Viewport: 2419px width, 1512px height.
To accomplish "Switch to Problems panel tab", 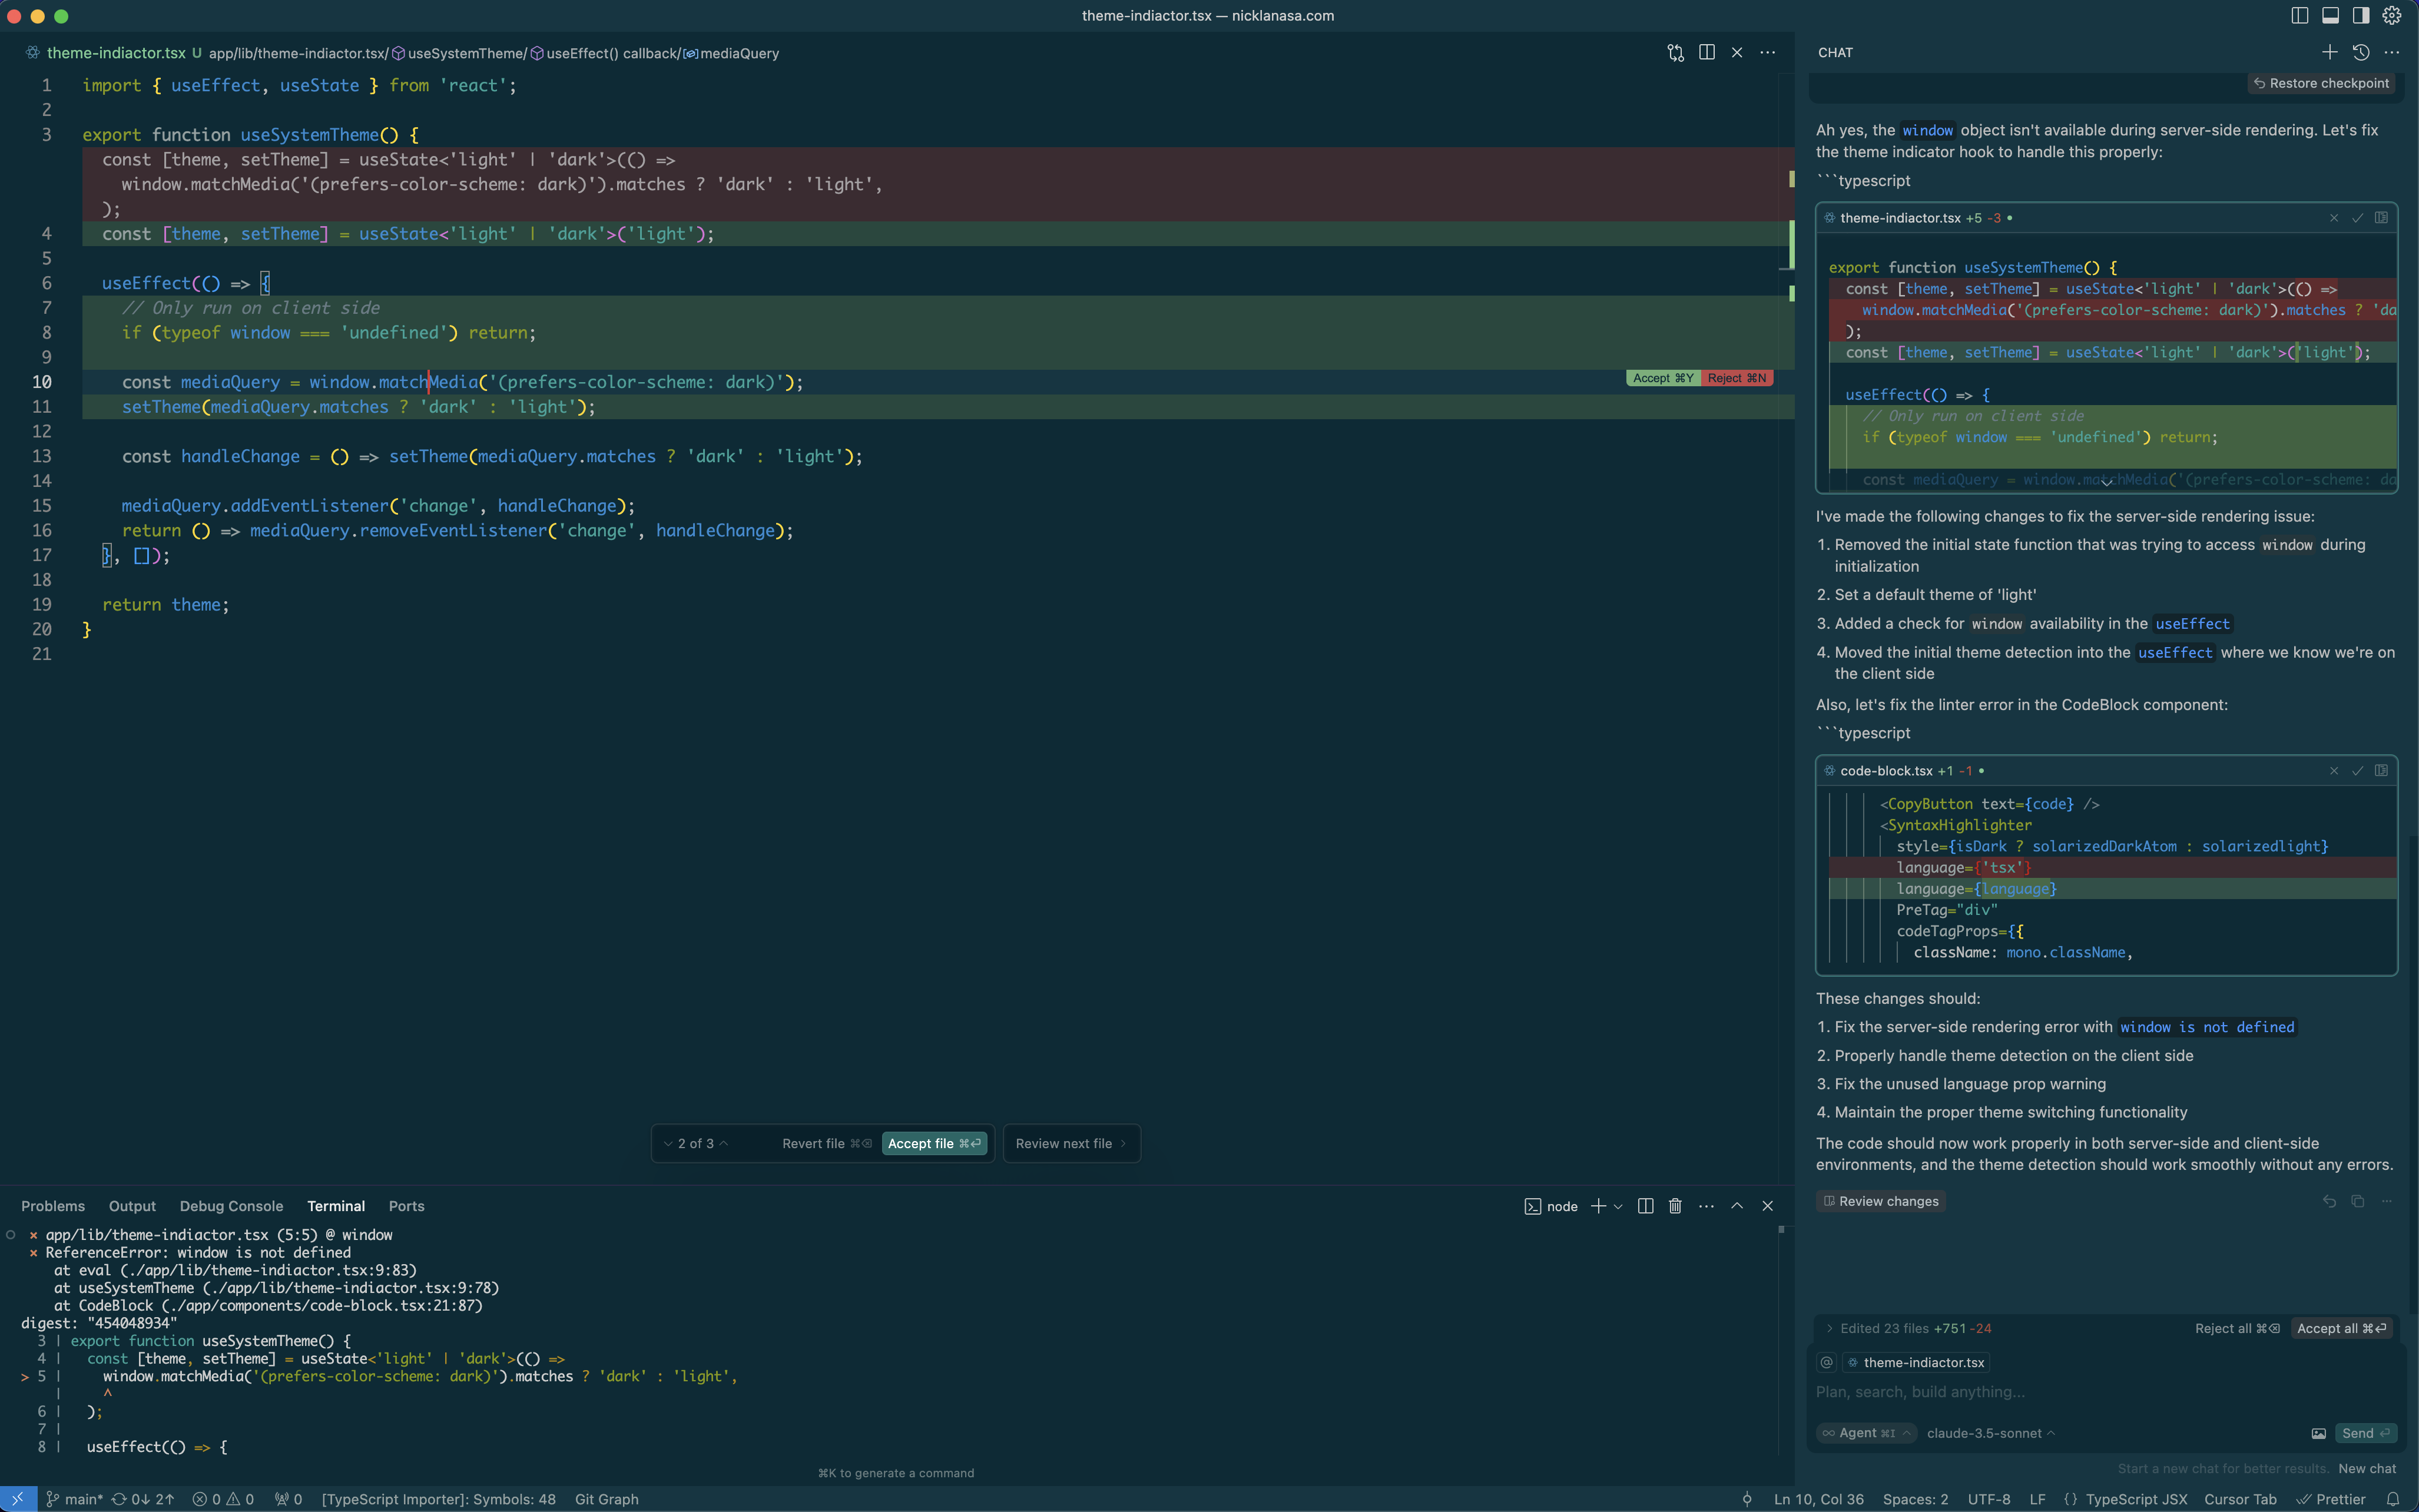I will click(53, 1206).
